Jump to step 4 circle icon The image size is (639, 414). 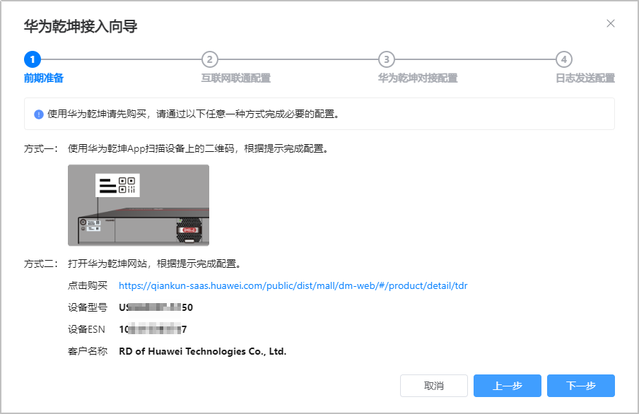[x=564, y=59]
